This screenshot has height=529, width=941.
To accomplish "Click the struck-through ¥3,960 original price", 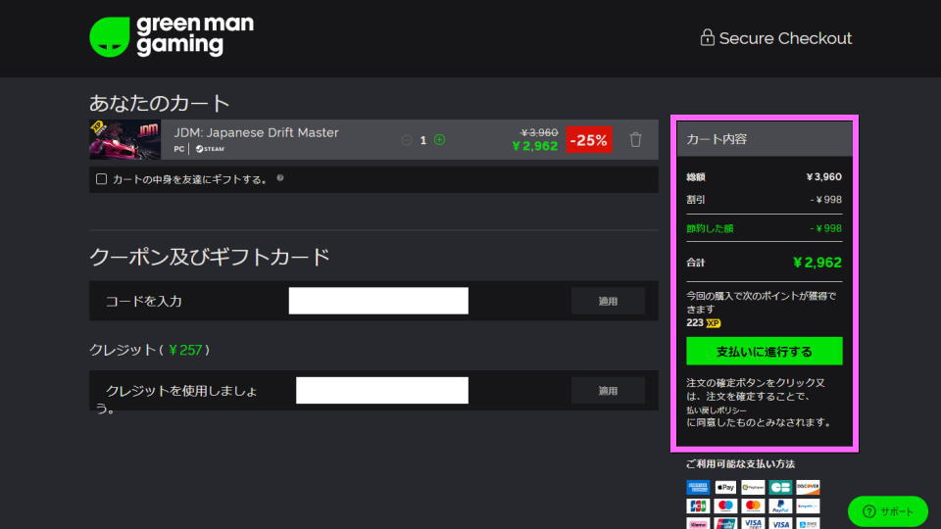I will tap(539, 132).
